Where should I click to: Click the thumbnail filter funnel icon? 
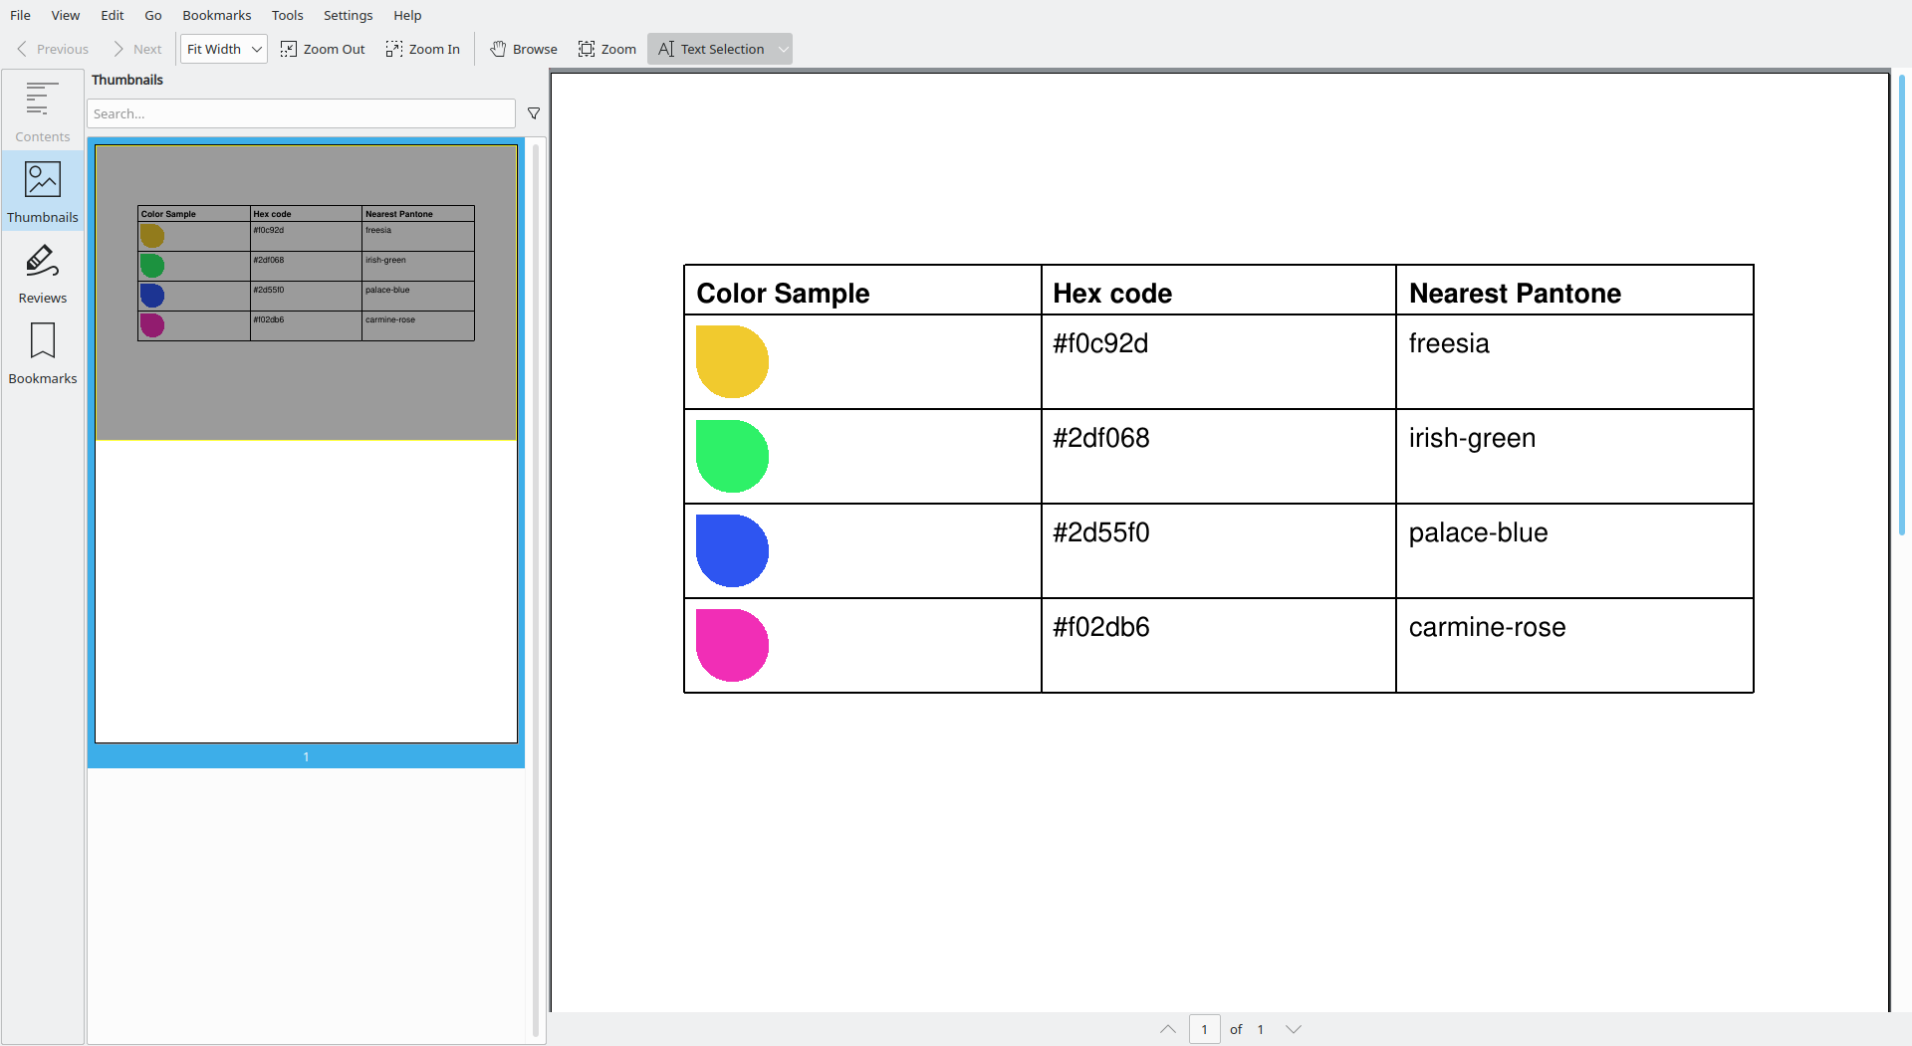(x=534, y=113)
